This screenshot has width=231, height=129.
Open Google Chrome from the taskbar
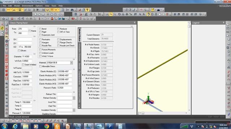pyautogui.click(x=47, y=126)
